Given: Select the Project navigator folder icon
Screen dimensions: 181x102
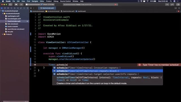Looking at the screenshot, I should (2, 8).
